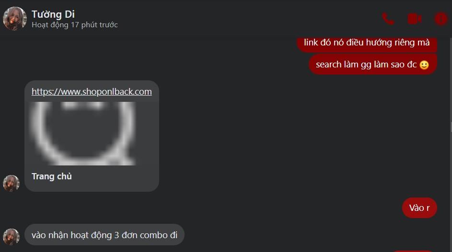Screen dimensions: 452x252
Task: Click avatar beside 'vào nhận hoạt động' message
Action: pyautogui.click(x=11, y=237)
